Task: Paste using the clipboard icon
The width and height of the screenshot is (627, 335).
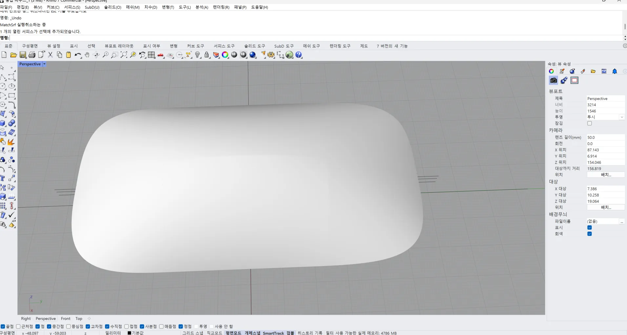Action: coord(69,55)
